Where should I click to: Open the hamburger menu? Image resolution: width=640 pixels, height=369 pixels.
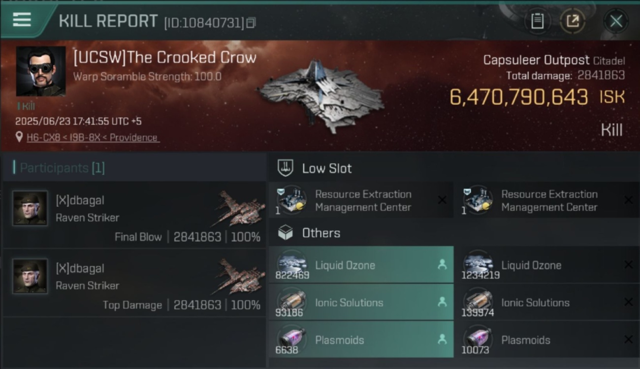pos(22,20)
